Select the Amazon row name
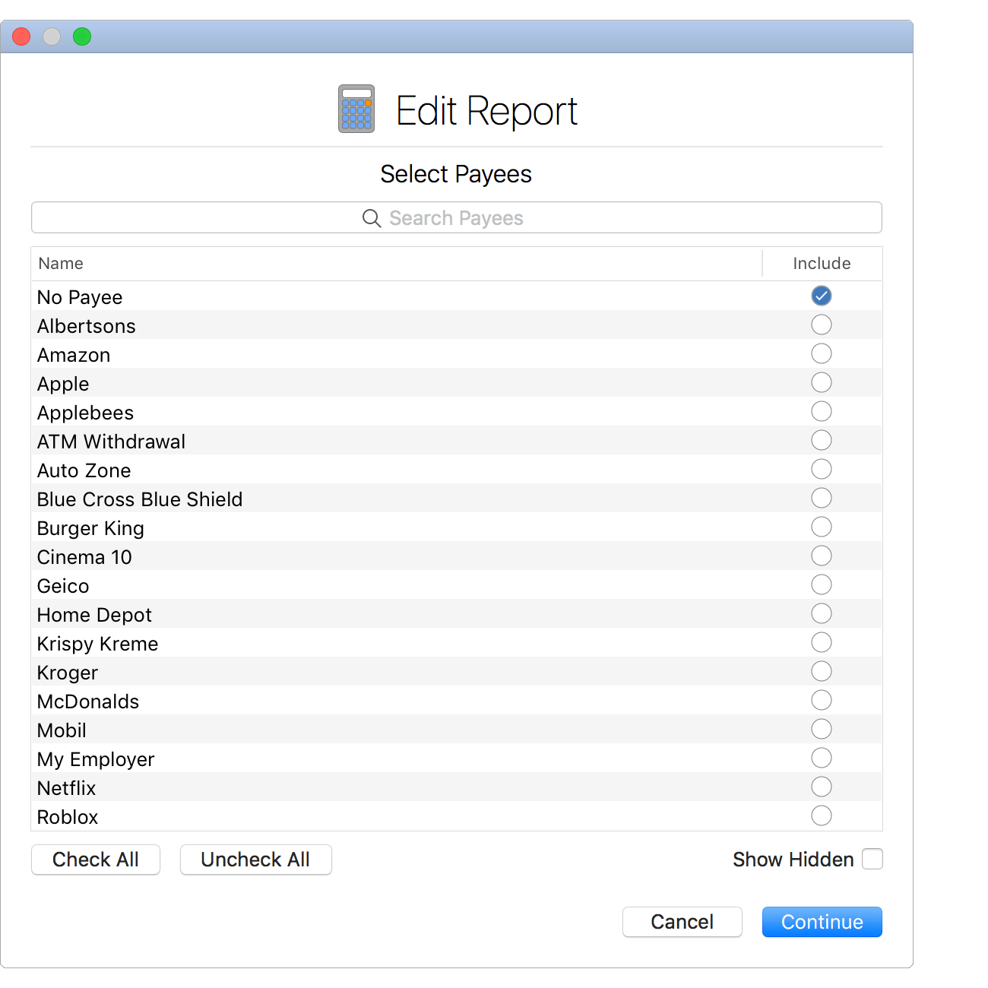988x988 pixels. (74, 355)
